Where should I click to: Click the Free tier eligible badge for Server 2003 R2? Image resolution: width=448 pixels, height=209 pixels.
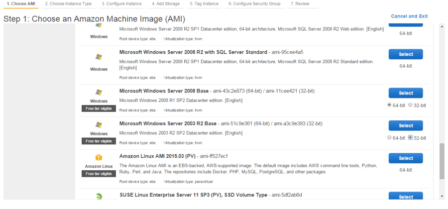pos(99,141)
